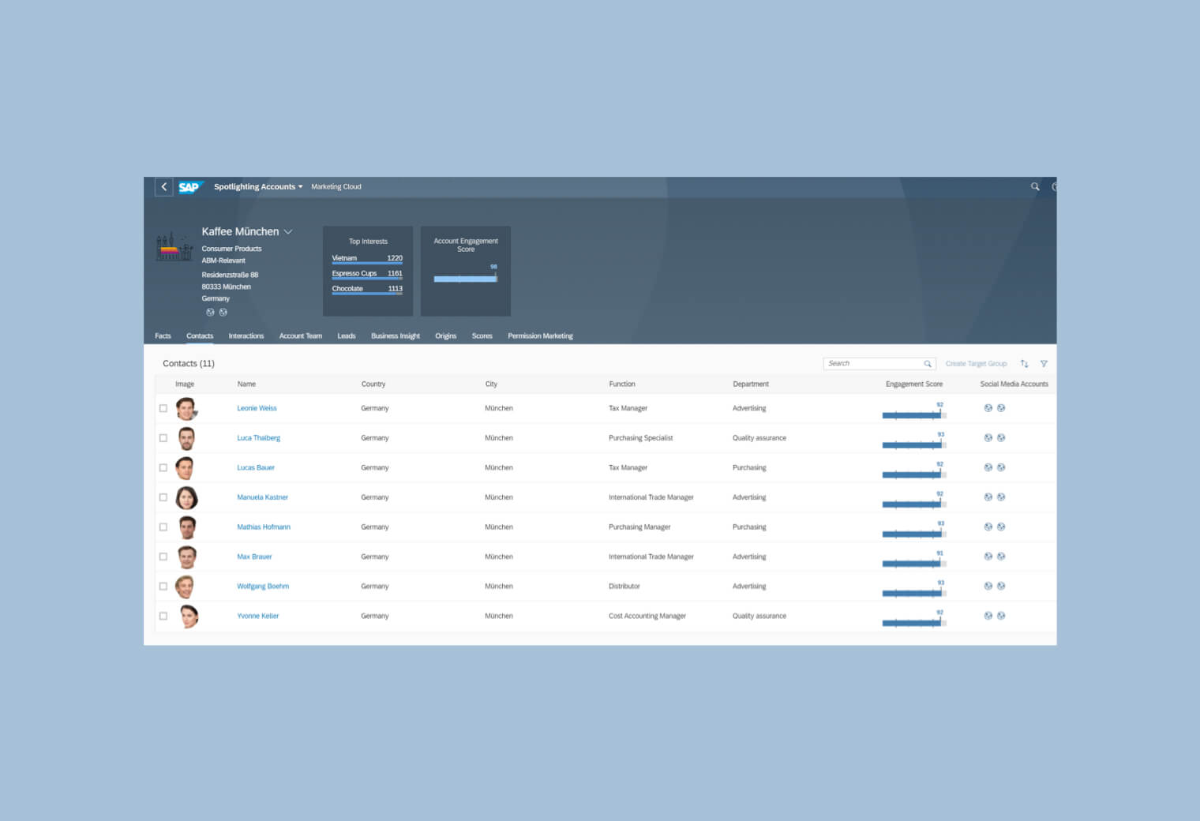Click the back arrow beside the SAP logo

click(x=163, y=187)
